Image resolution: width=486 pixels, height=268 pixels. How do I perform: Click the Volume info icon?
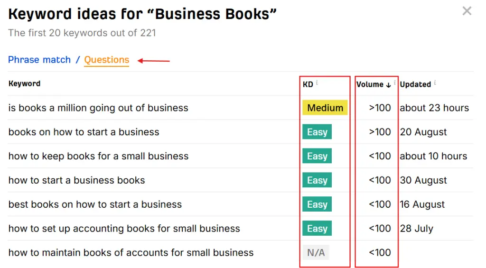[395, 83]
